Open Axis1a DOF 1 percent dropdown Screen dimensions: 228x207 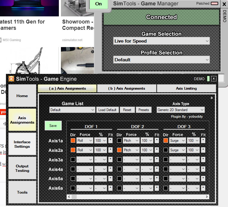(x=100, y=140)
